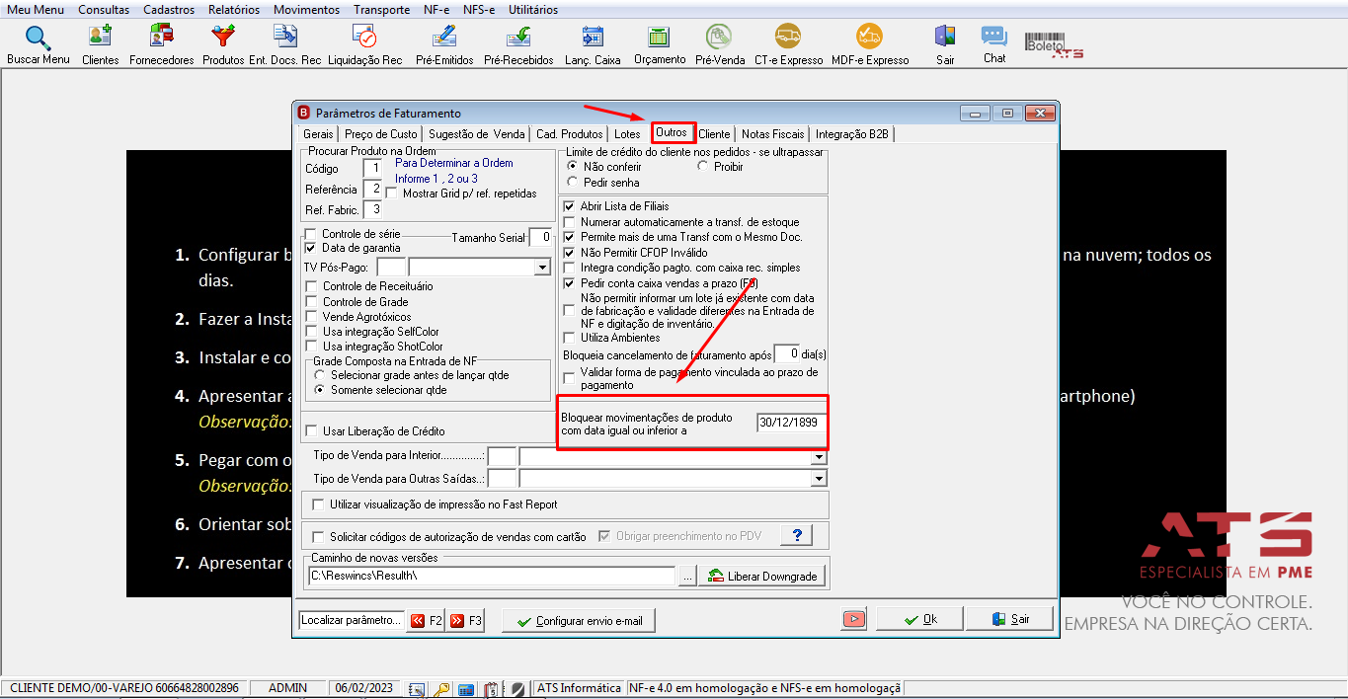Open the Relatórios menu
Viewport: 1348px width, 699px height.
coord(234,10)
